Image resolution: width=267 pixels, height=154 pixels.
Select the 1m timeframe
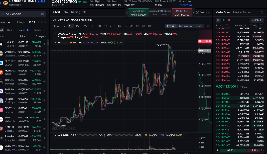point(64,26)
